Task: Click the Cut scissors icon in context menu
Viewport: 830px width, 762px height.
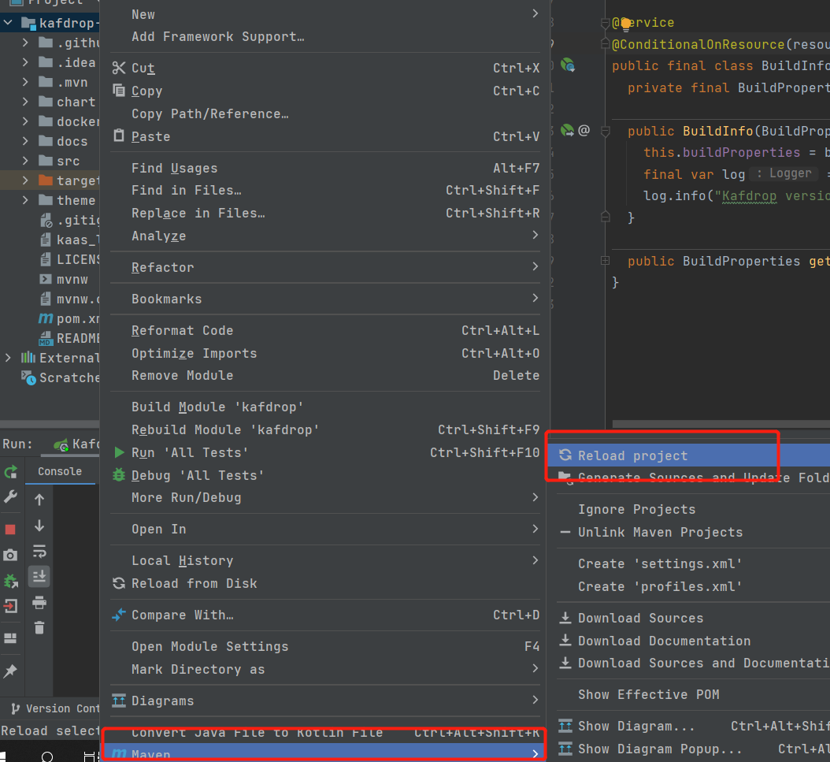Action: [x=119, y=68]
